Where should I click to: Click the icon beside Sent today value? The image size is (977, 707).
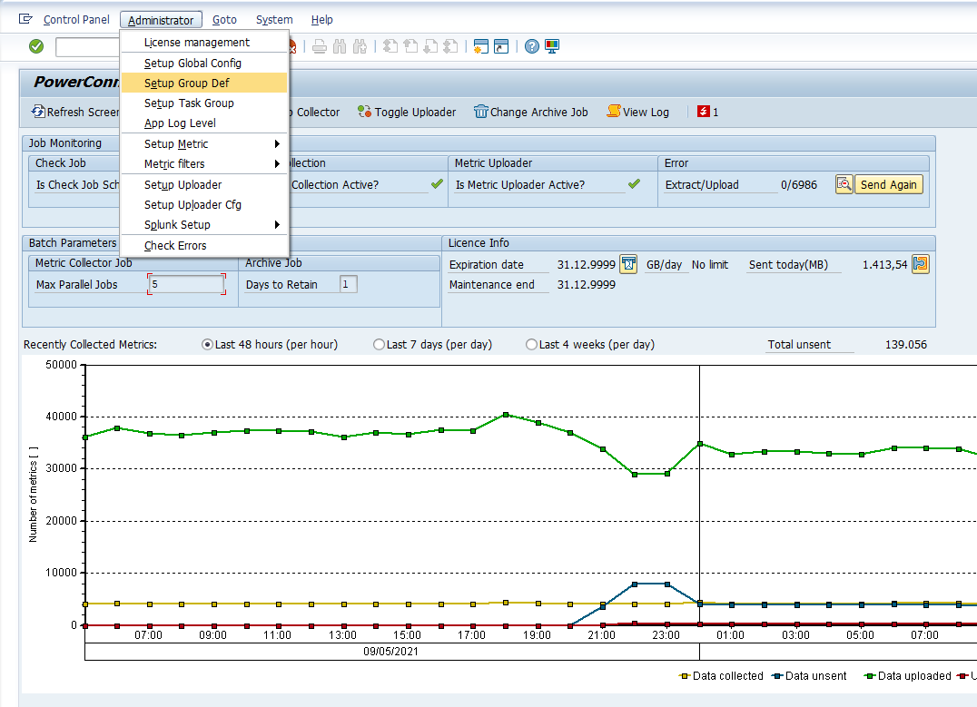pyautogui.click(x=921, y=264)
